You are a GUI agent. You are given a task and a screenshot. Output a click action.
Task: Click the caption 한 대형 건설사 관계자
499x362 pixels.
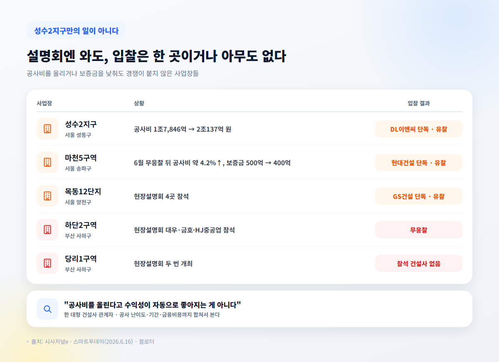[142, 315]
